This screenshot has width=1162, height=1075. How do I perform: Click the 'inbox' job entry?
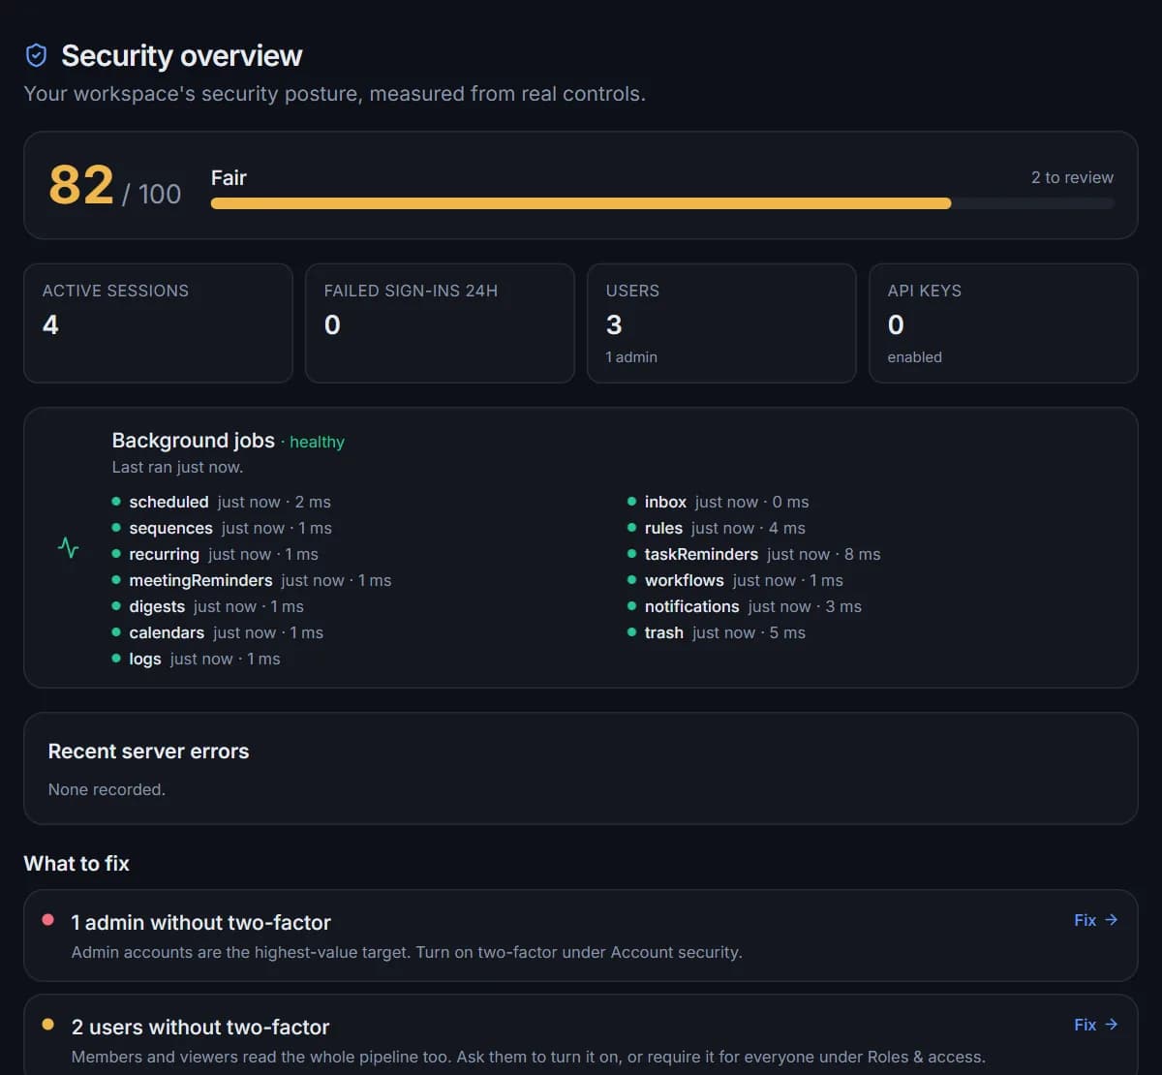point(719,502)
